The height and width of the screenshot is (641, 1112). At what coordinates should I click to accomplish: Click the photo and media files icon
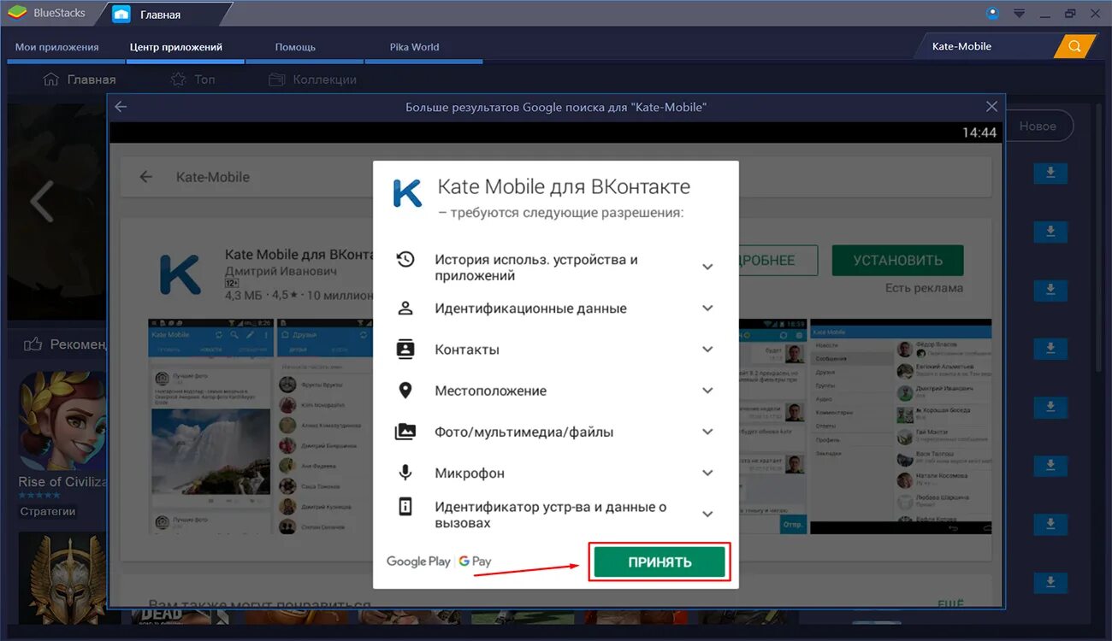coord(405,432)
